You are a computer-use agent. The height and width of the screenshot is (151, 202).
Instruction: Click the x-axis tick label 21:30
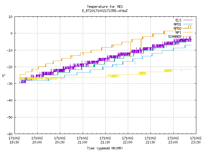tap(105, 142)
